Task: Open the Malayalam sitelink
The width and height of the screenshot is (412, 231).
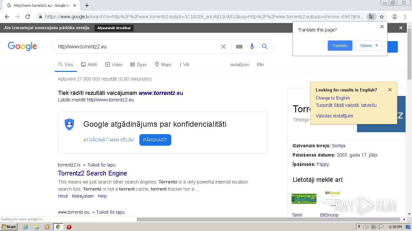Action: click(83, 196)
